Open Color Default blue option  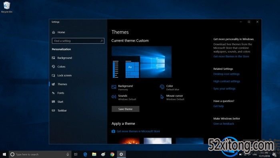click(172, 87)
